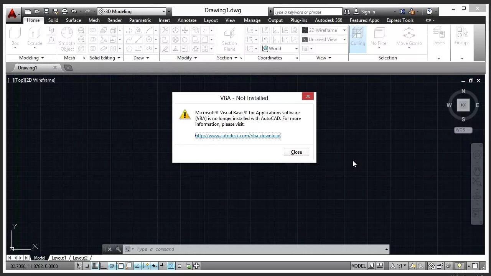Click the search binoculars icon

click(x=347, y=12)
